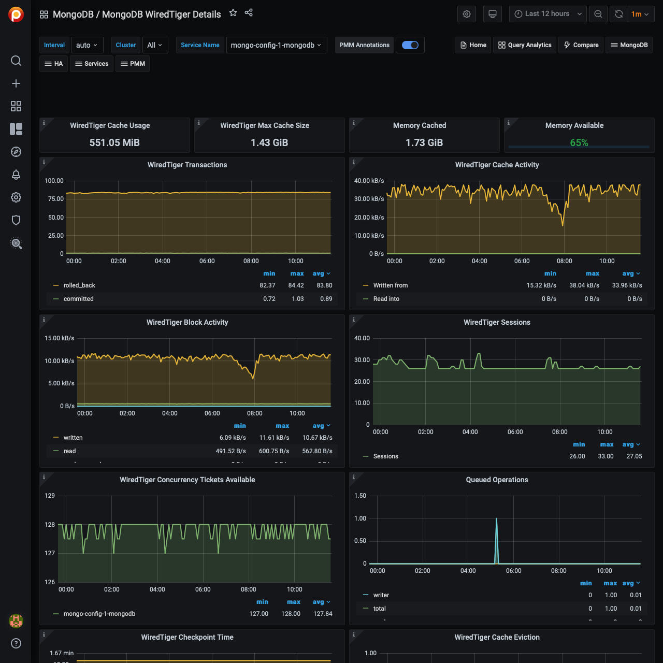Toggle rolled_back series in Transactions legend
This screenshot has height=663, width=663.
pyautogui.click(x=79, y=285)
